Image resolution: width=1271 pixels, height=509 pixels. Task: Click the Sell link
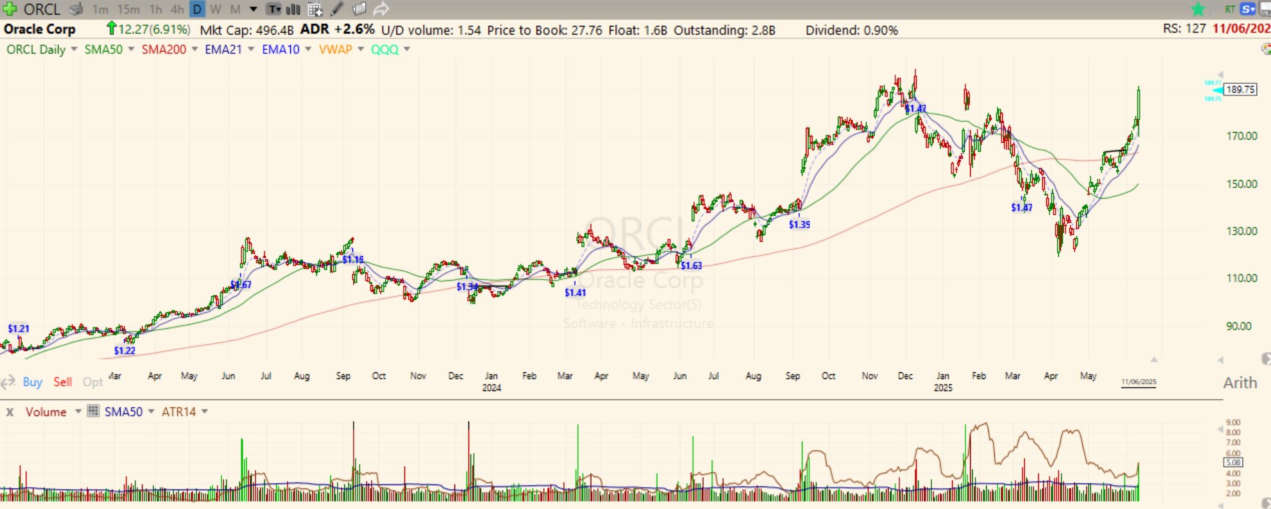pyautogui.click(x=63, y=382)
